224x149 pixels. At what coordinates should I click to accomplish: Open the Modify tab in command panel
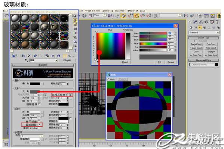tap(195, 22)
